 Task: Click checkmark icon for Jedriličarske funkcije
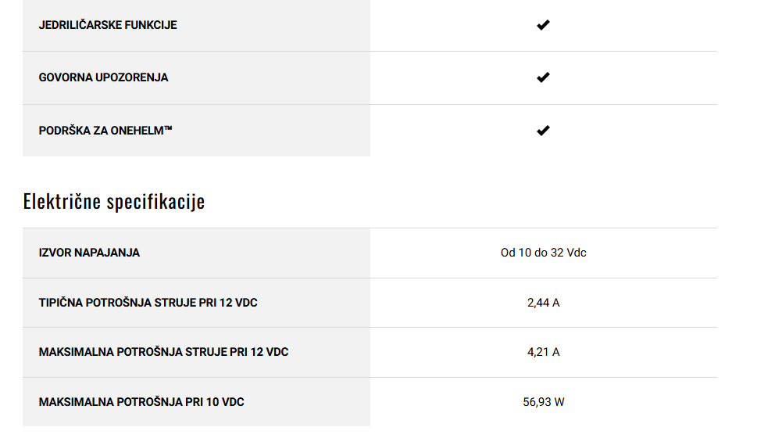543,25
